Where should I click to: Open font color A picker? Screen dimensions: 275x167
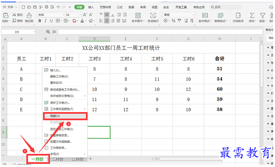(x=82, y=21)
